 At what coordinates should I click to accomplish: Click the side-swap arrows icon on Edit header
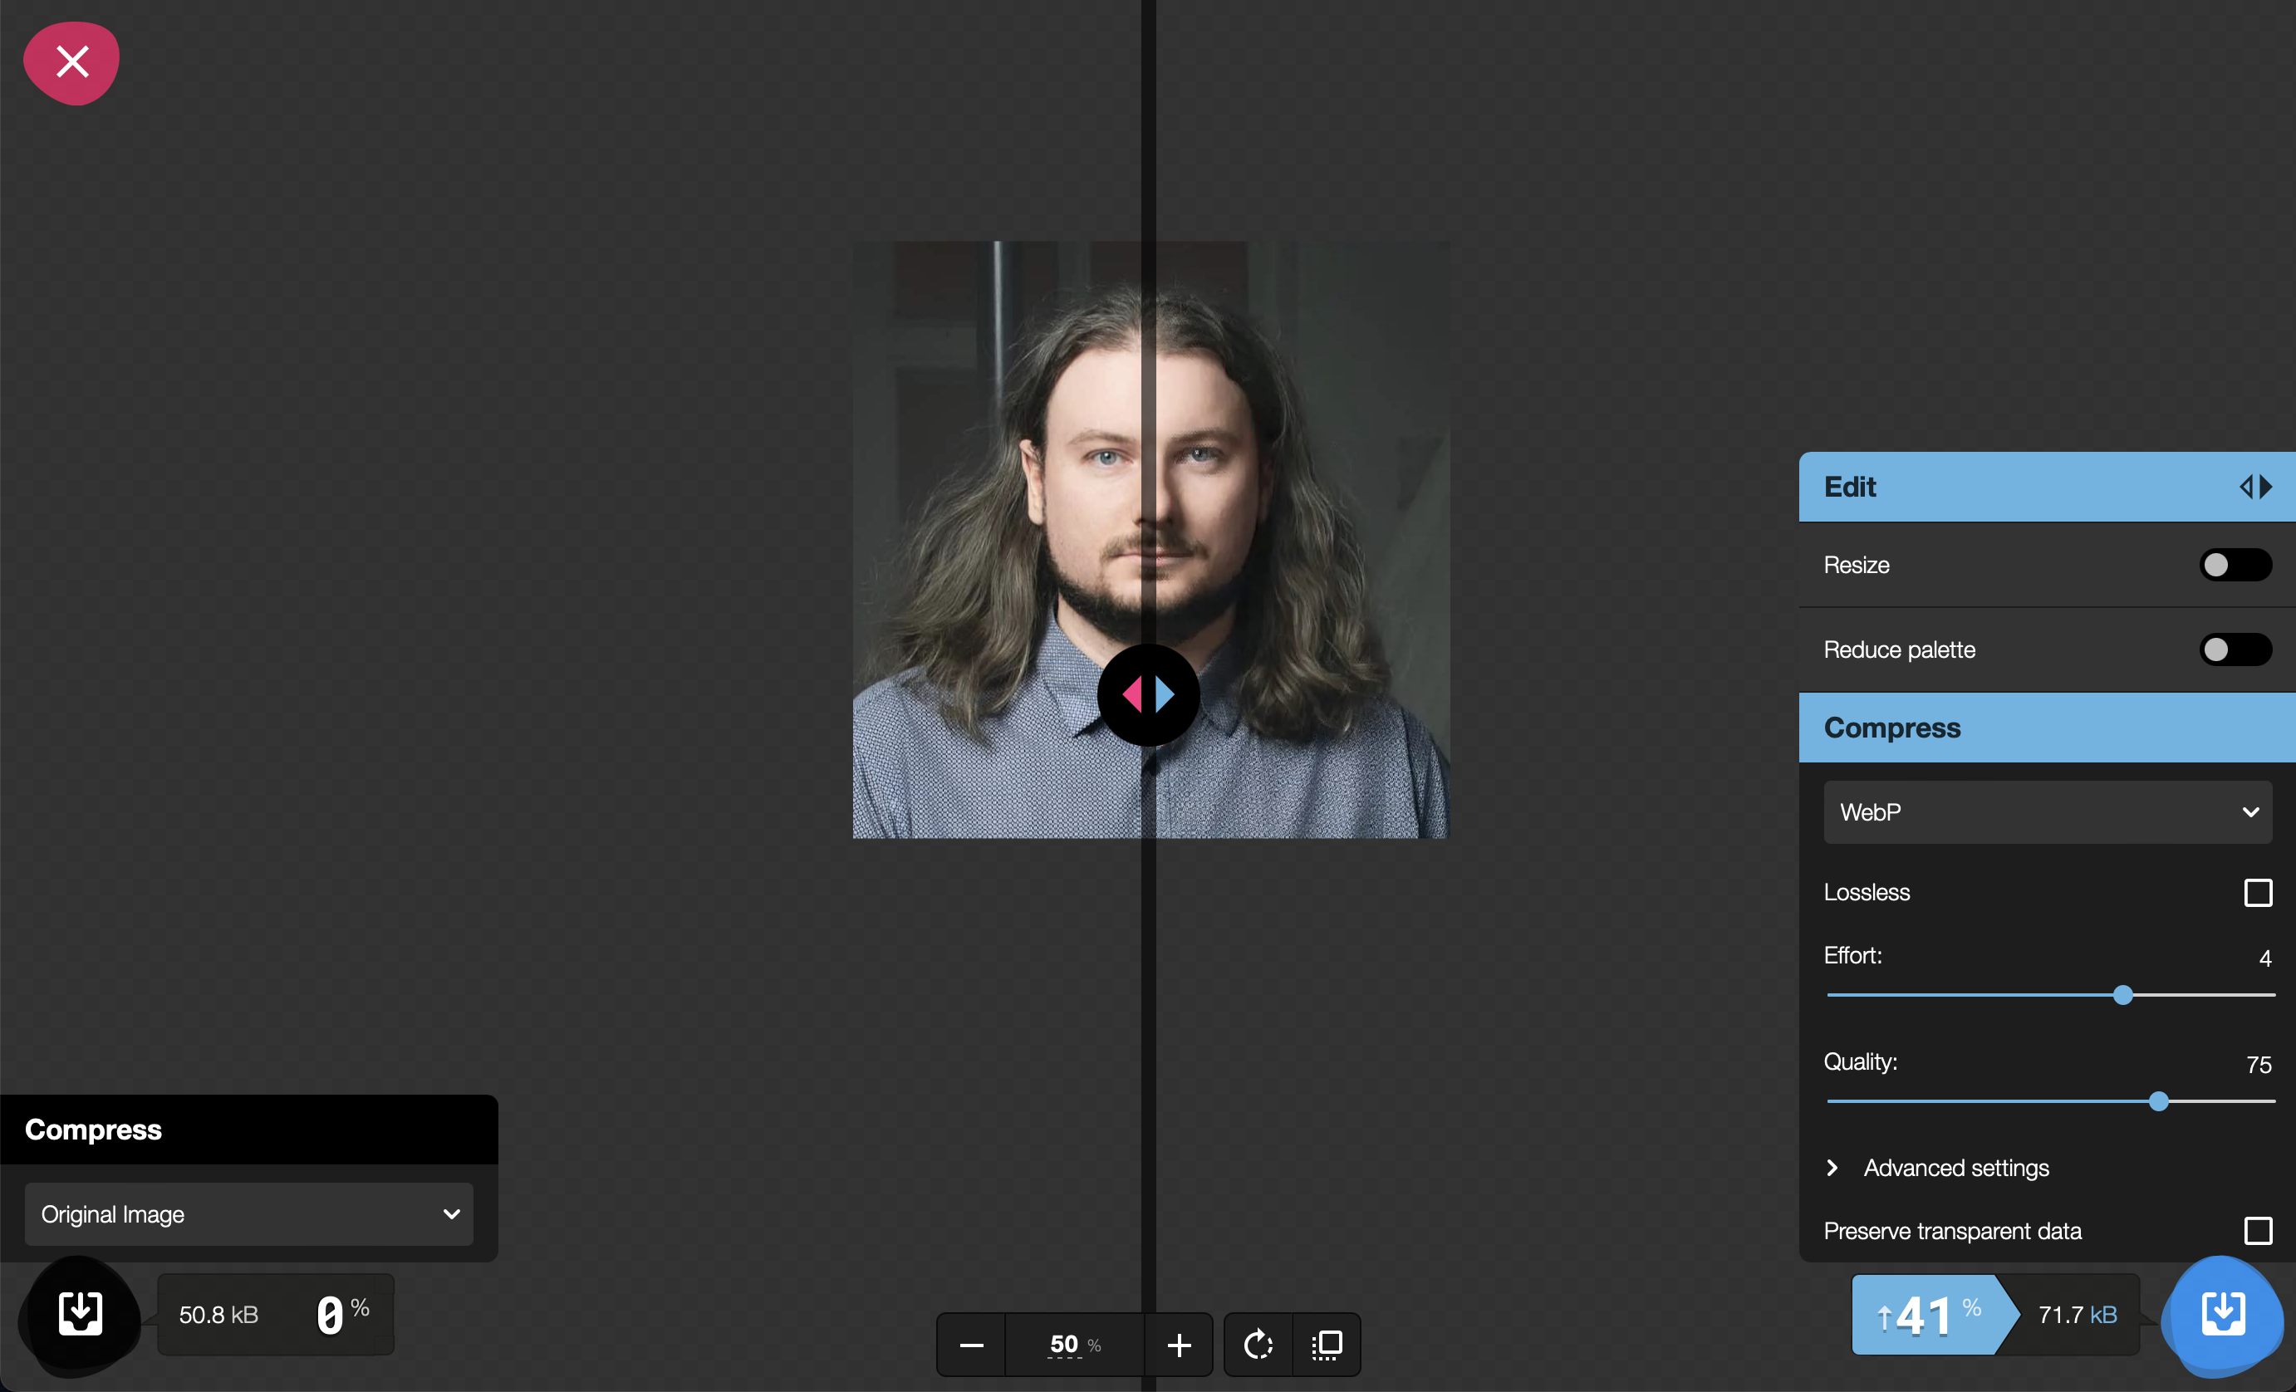2256,487
